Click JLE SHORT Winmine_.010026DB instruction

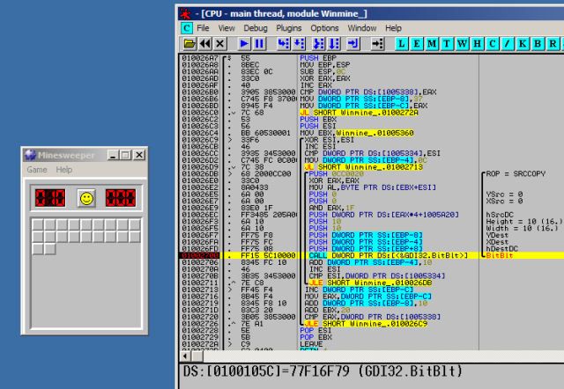[x=370, y=283]
